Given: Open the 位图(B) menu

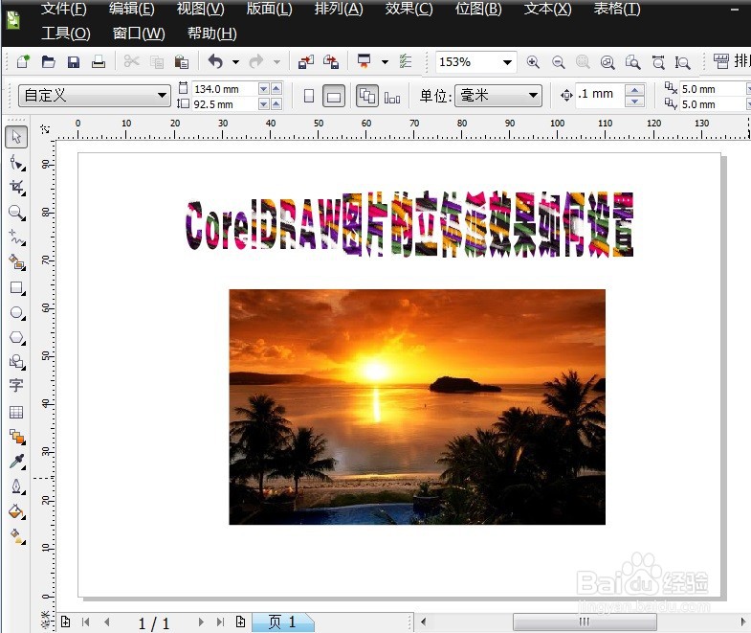Looking at the screenshot, I should point(478,9).
